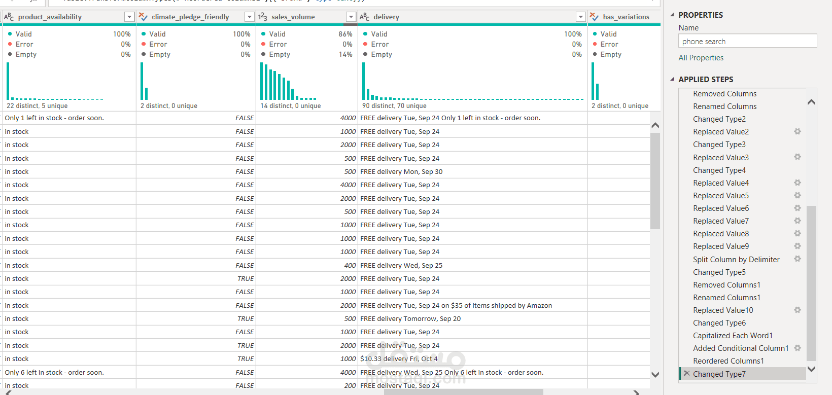The width and height of the screenshot is (832, 395).
Task: Open climate_pledge_friendly filter dropdown
Action: [249, 17]
